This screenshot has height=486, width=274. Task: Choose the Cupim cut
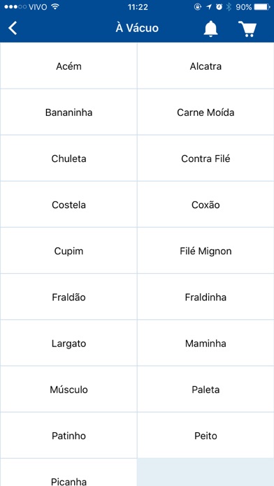68,251
